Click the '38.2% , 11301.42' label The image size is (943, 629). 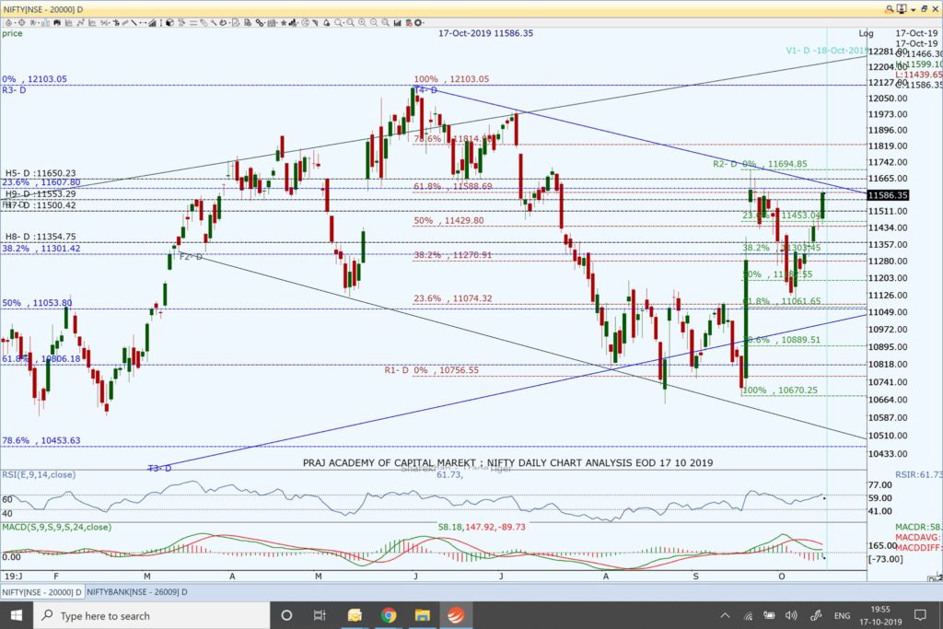41,248
